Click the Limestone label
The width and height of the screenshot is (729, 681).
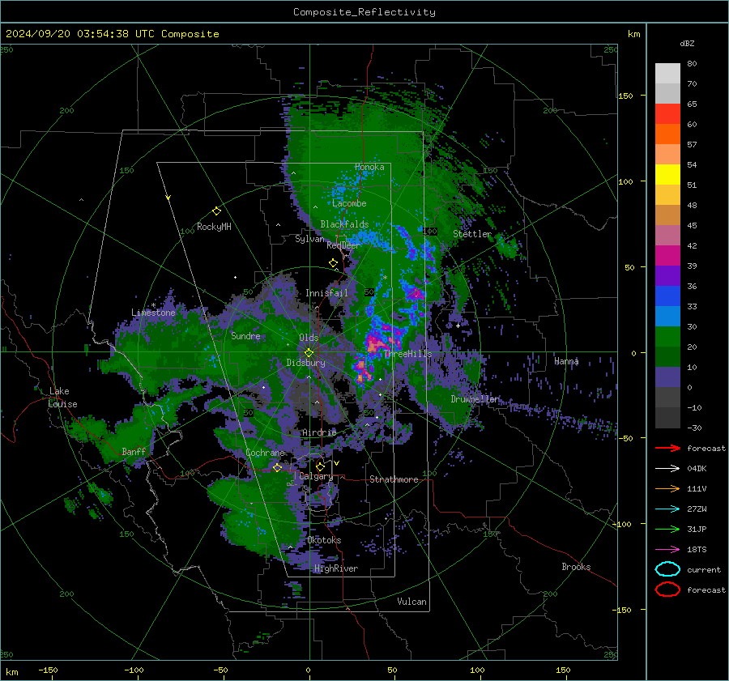[x=153, y=313]
